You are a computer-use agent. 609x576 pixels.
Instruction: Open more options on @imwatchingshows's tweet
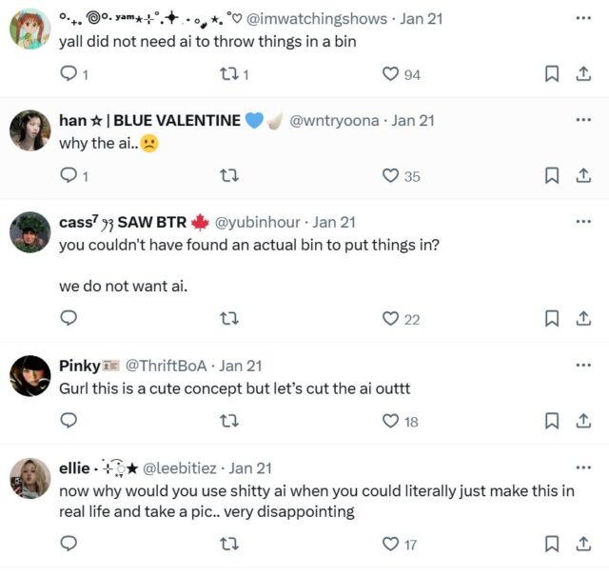[583, 18]
